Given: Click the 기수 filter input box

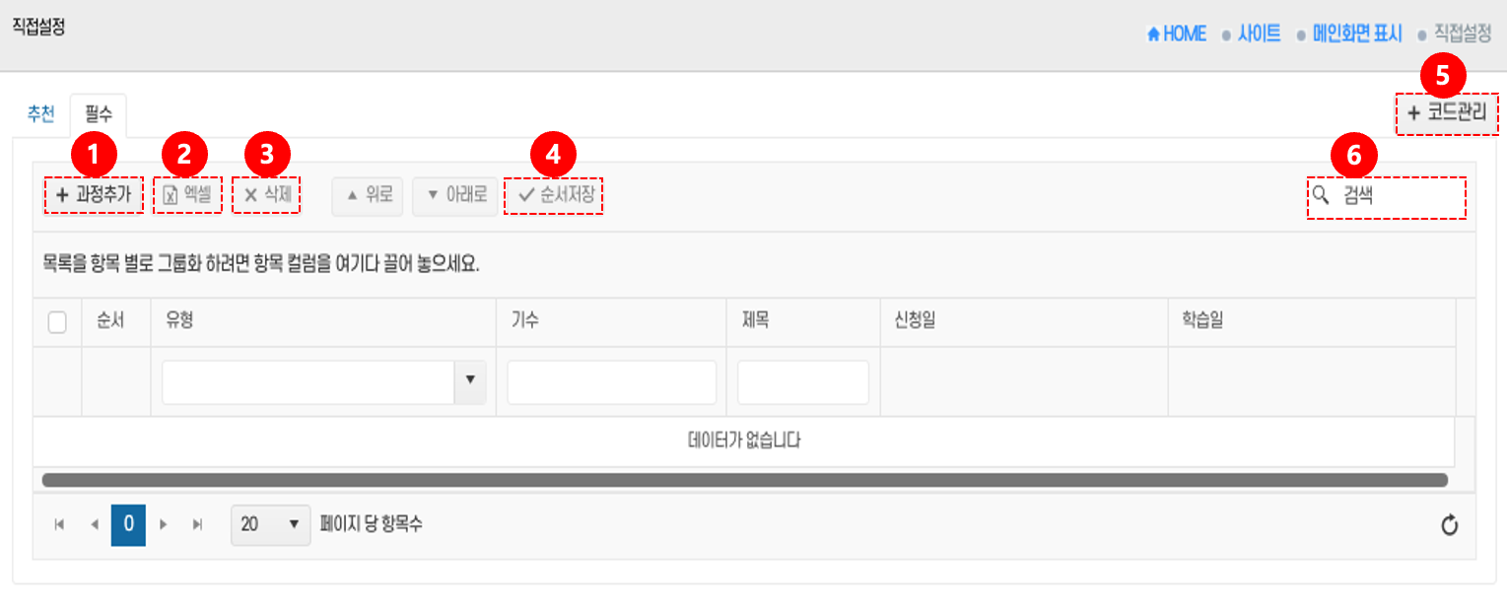Looking at the screenshot, I should tap(611, 381).
